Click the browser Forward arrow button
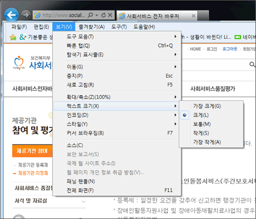Image resolution: width=256 pixels, height=219 pixels. [x=26, y=15]
